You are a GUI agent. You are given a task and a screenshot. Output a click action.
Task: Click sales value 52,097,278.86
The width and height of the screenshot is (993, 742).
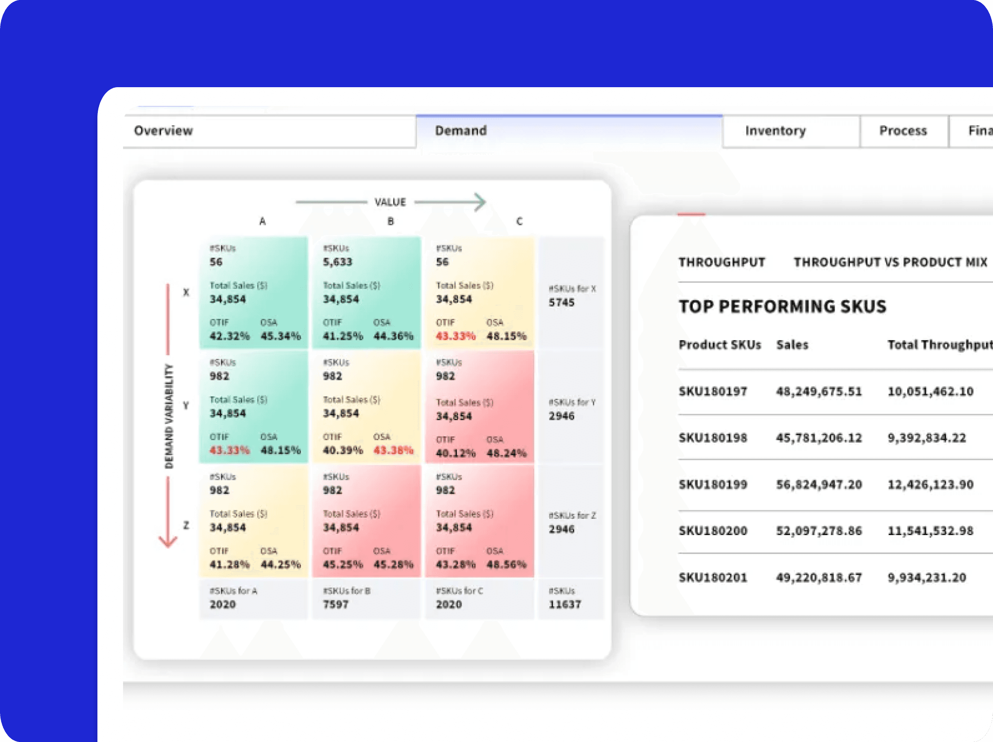tap(819, 531)
